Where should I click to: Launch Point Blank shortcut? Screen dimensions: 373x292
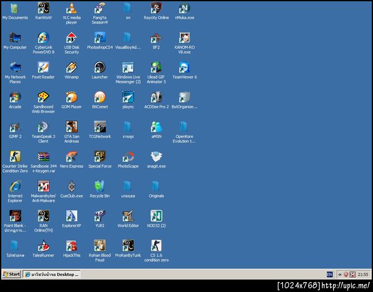[15, 221]
